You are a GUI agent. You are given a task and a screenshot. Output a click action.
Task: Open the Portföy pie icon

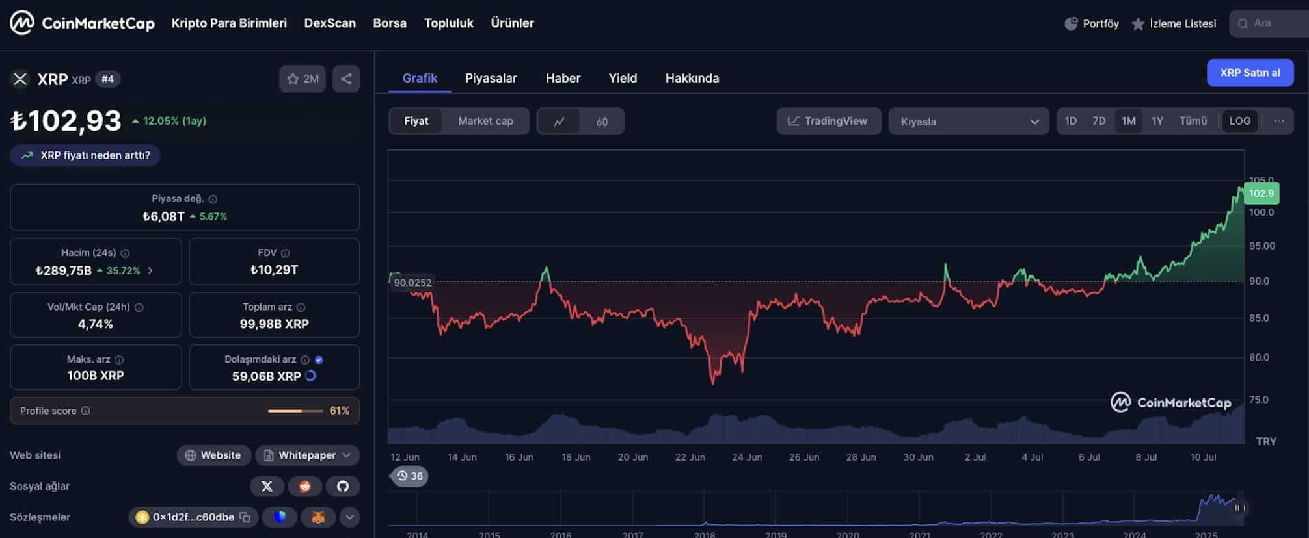tap(1071, 23)
